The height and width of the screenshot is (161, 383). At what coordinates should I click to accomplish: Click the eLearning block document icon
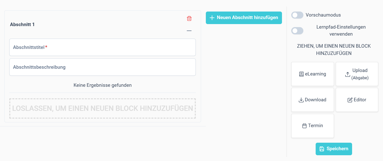pos(301,74)
